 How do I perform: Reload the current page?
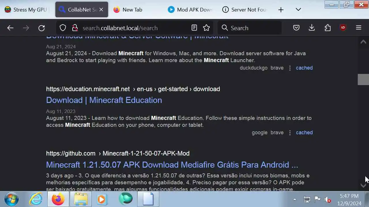(x=42, y=28)
